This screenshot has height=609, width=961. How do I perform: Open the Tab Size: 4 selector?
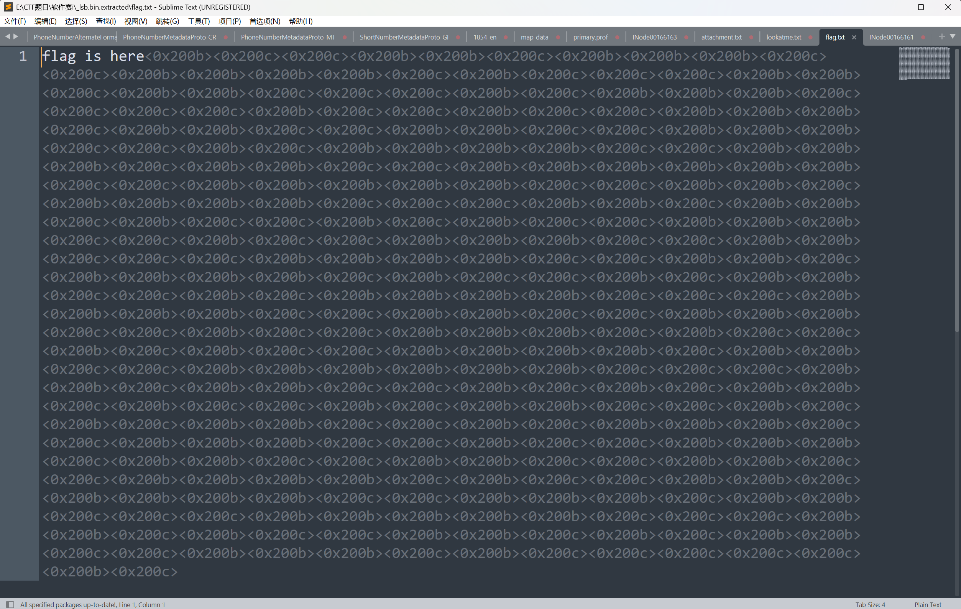click(870, 604)
